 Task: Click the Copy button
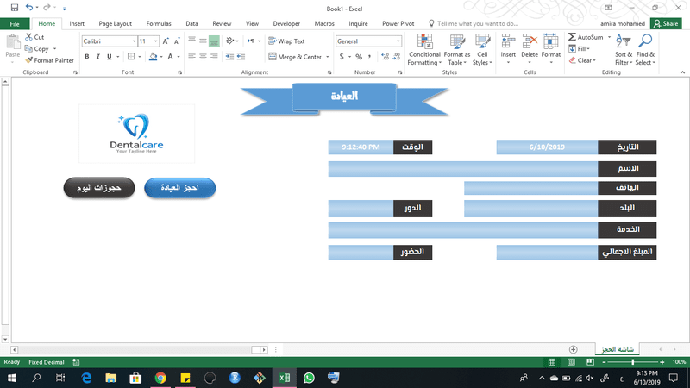tap(37, 49)
